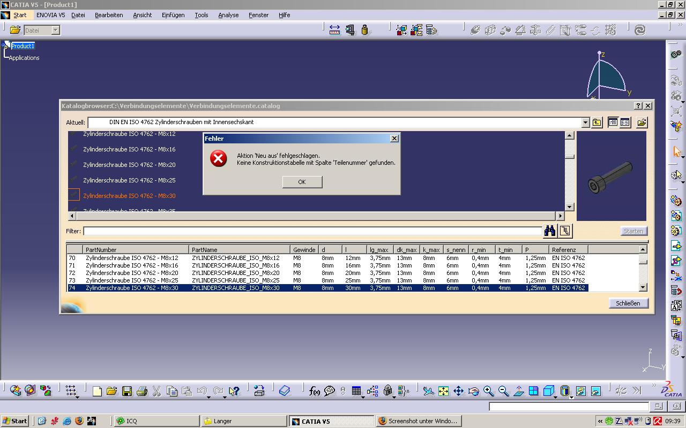Click the Filter input field
This screenshot has height=428, width=686.
coord(312,231)
